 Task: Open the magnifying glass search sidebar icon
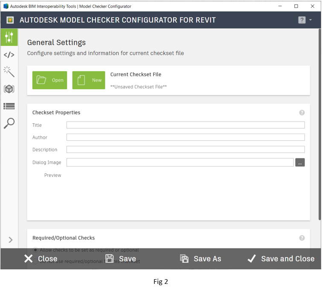(9, 123)
